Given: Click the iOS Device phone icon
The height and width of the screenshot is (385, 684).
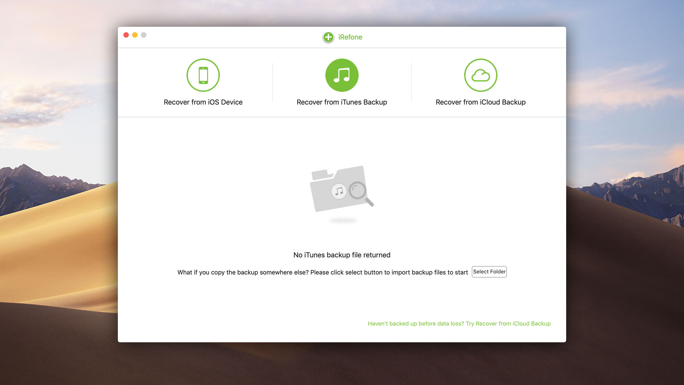Looking at the screenshot, I should point(203,75).
